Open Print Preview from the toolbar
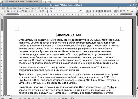 point(20,11)
